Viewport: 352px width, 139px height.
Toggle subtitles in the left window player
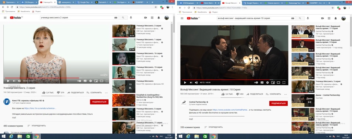pyautogui.click(x=85, y=81)
